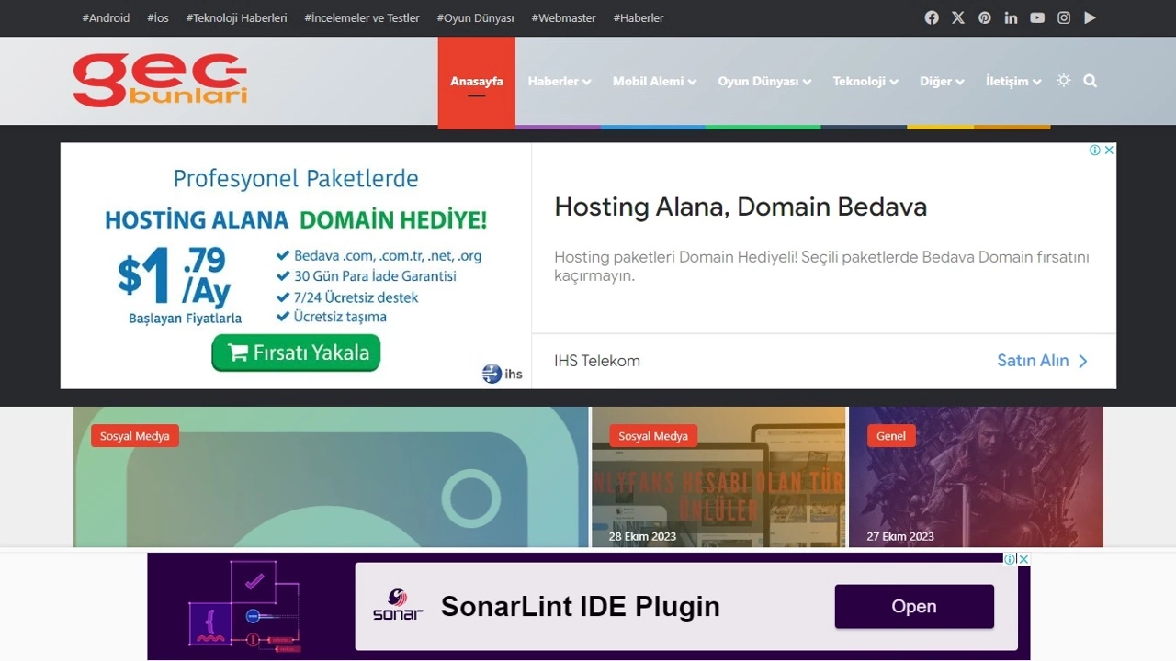Screen dimensions: 1176x661
Task: Open the Instagram social icon
Action: (1064, 17)
